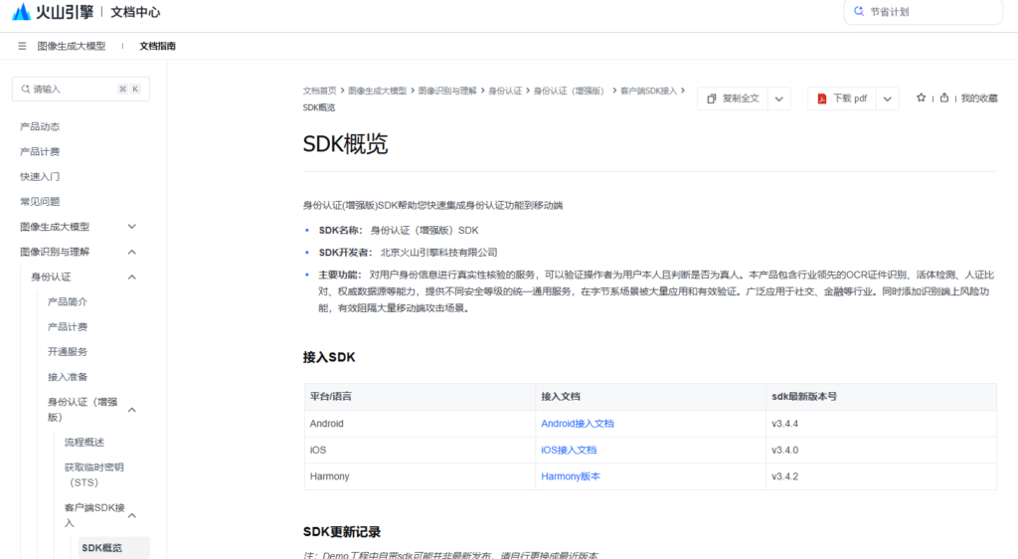Collapse 身份认证（增强版）tree node chevron
The height and width of the screenshot is (559, 1018).
(132, 410)
